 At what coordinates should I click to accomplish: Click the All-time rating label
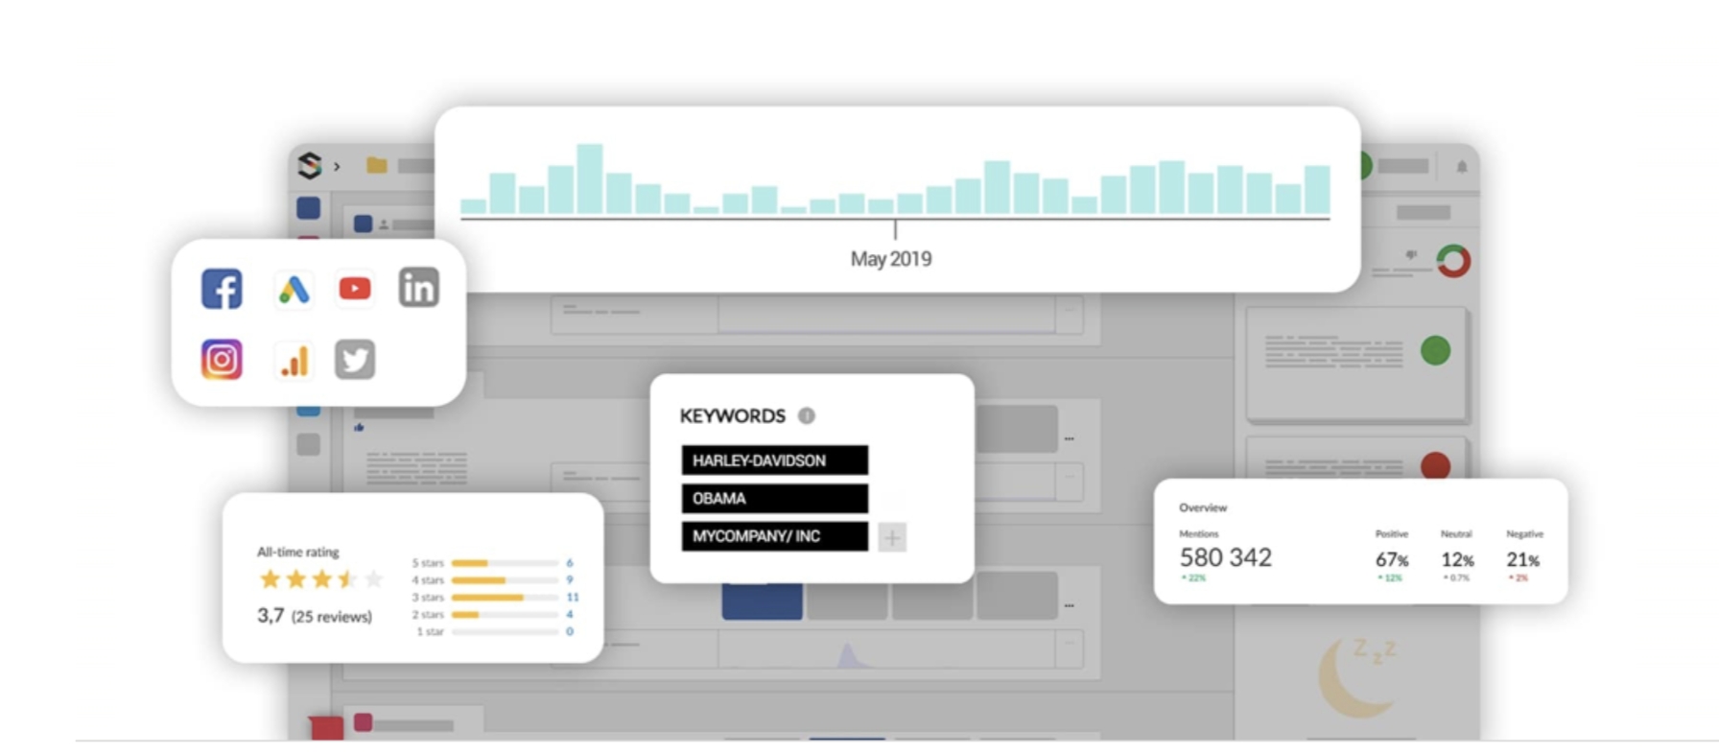[x=298, y=552]
